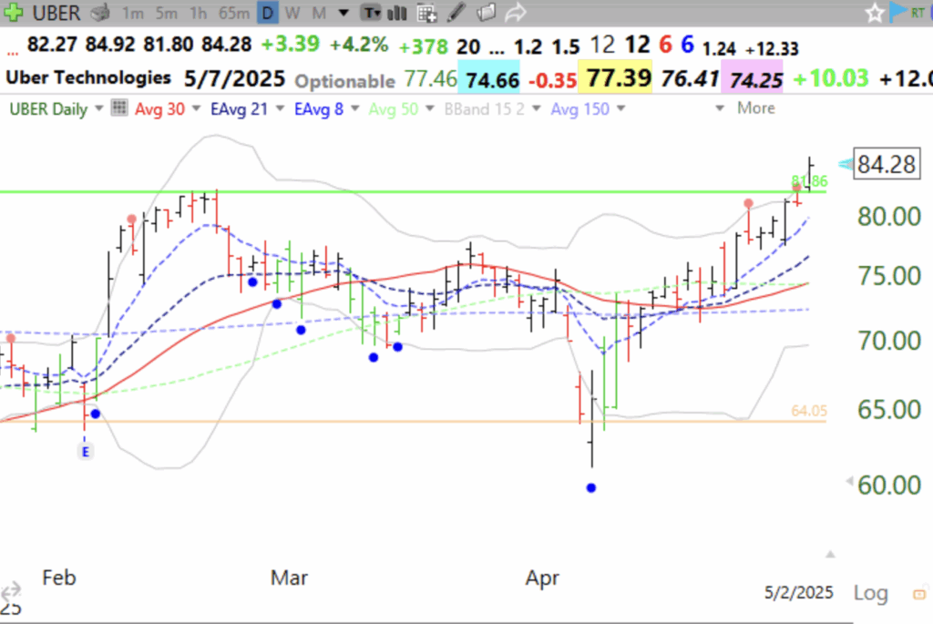933x624 pixels.
Task: Click the 5/2/2025 date label
Action: pyautogui.click(x=798, y=592)
